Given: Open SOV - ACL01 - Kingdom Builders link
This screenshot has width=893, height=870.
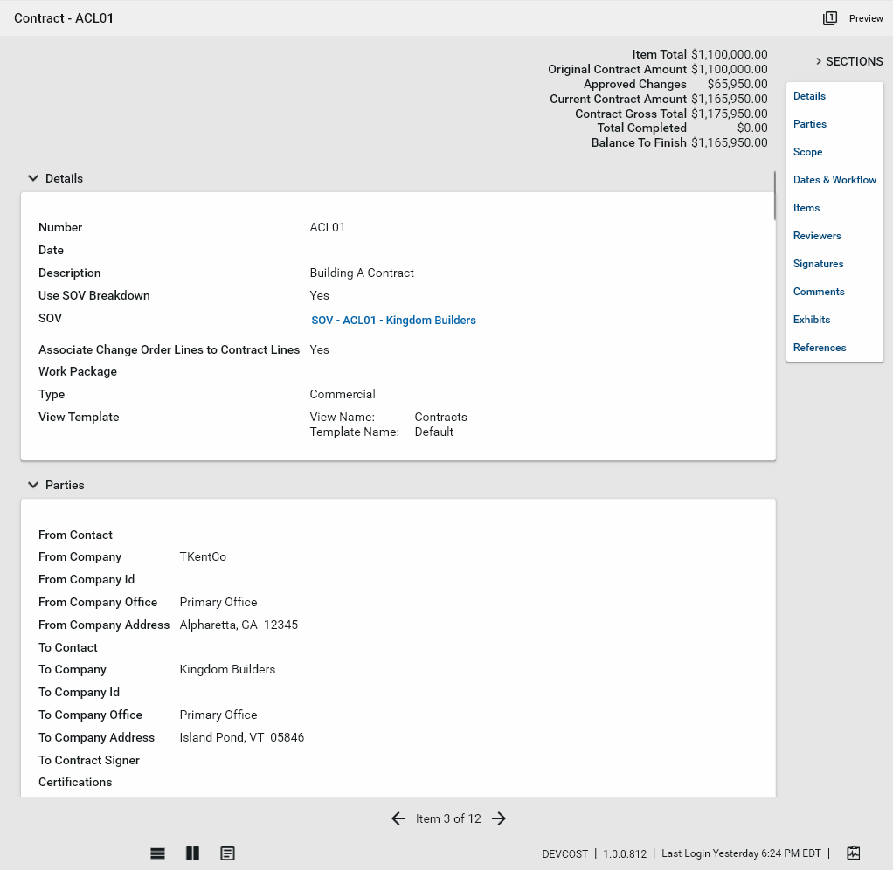Looking at the screenshot, I should [x=393, y=321].
